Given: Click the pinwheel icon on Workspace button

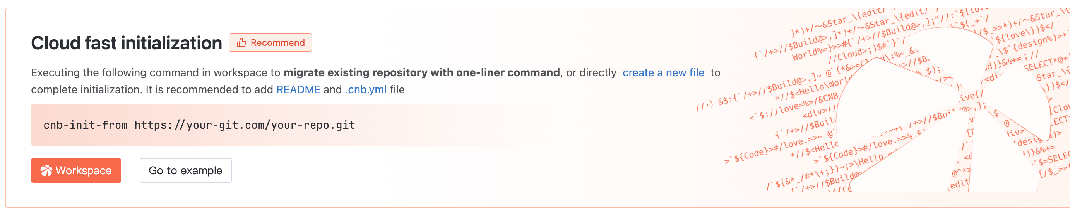Looking at the screenshot, I should point(46,170).
